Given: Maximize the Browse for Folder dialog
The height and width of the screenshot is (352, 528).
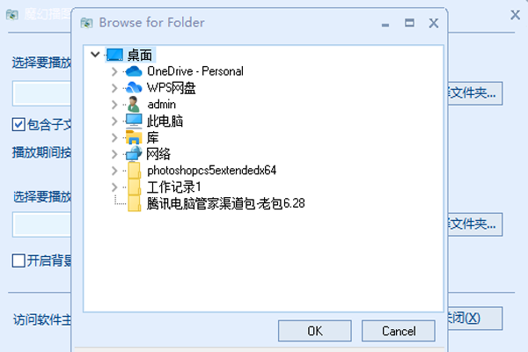Looking at the screenshot, I should [409, 22].
